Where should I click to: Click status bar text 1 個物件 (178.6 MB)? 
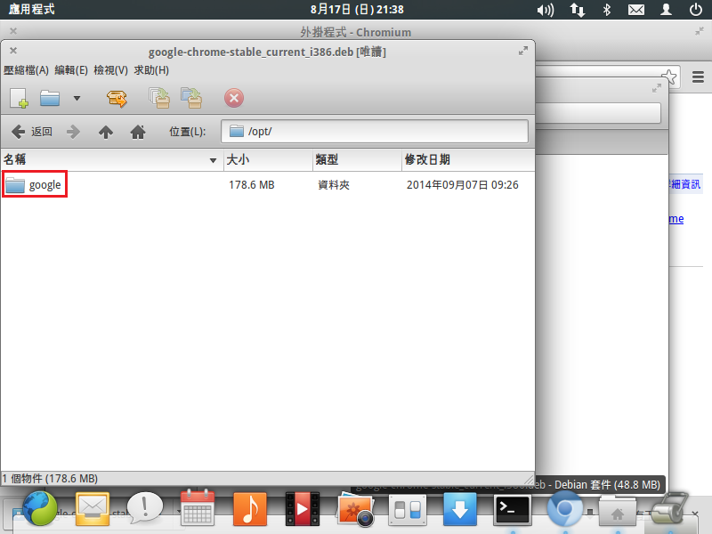pos(50,479)
